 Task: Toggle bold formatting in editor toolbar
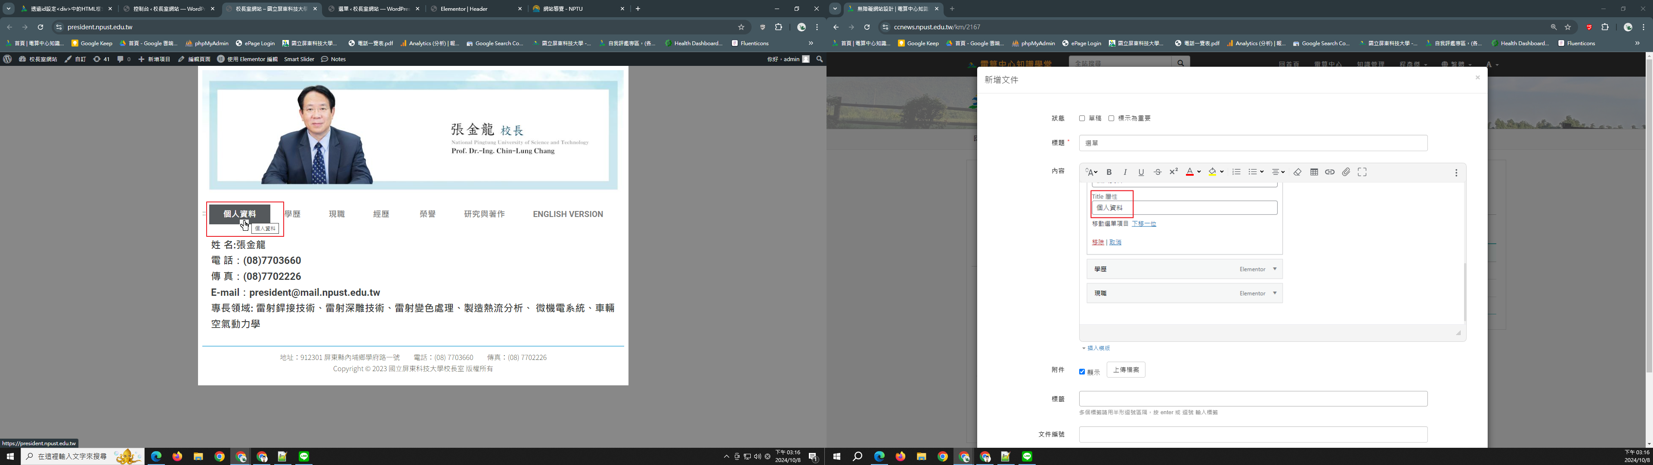tap(1109, 172)
